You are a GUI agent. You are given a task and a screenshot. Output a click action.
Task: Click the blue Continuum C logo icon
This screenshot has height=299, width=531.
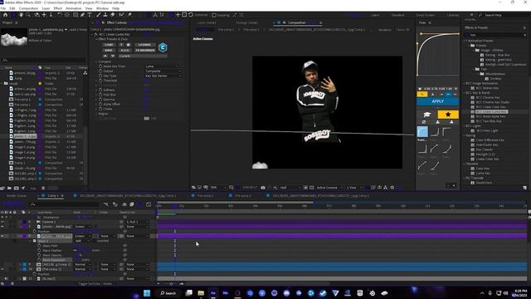[163, 47]
